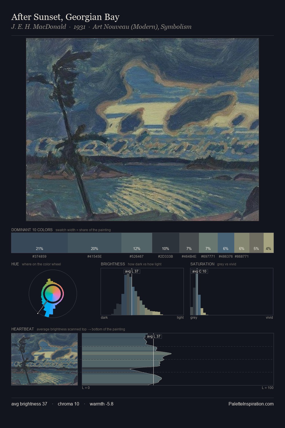This screenshot has width=285, height=428.
Task: Click 'avg brightness 37' in footer
Action: tap(29, 404)
